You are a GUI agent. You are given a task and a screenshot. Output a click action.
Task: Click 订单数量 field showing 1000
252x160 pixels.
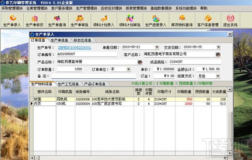70,69
